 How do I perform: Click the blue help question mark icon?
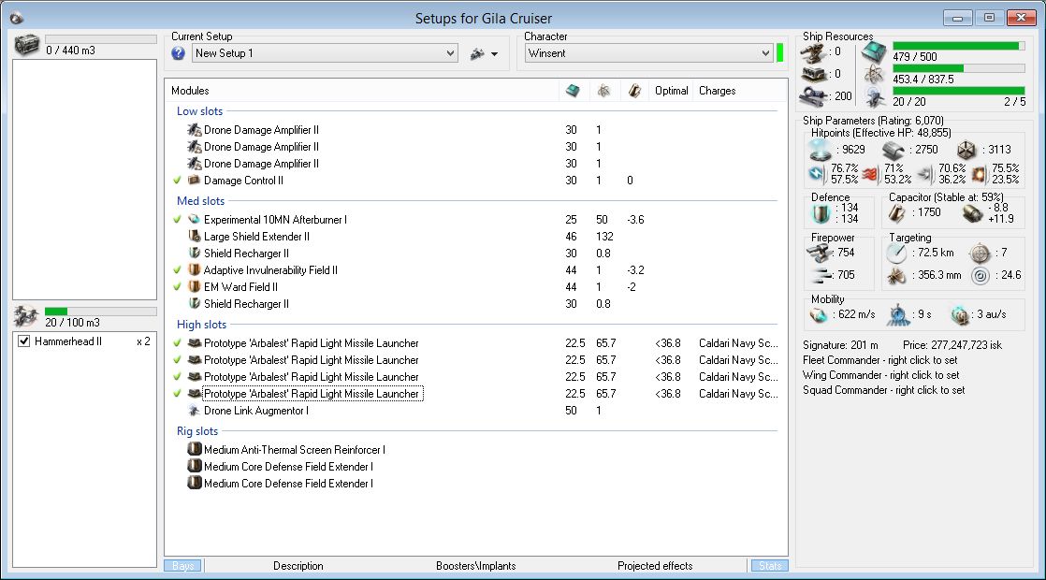click(x=179, y=54)
